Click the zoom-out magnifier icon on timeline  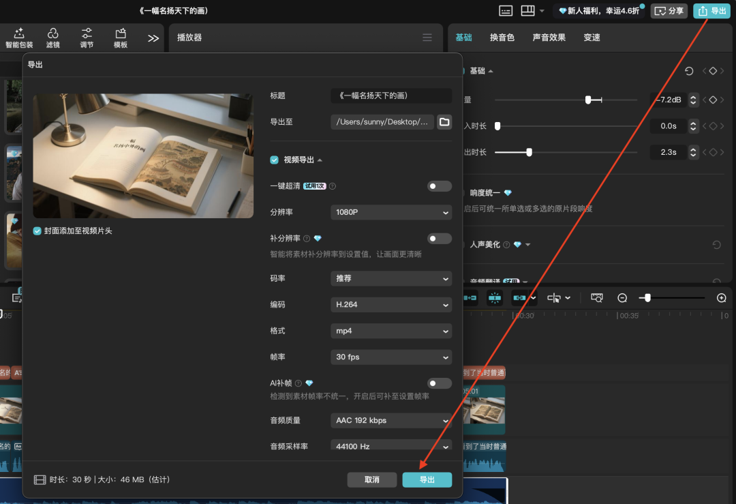(622, 298)
